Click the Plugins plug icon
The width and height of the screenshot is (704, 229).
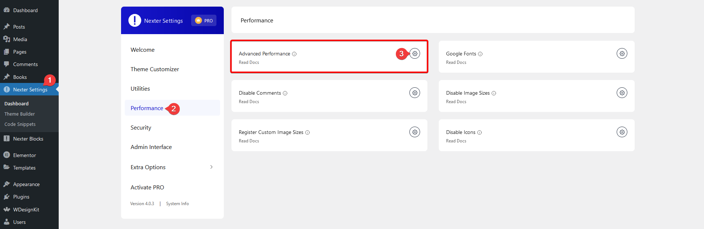point(7,197)
